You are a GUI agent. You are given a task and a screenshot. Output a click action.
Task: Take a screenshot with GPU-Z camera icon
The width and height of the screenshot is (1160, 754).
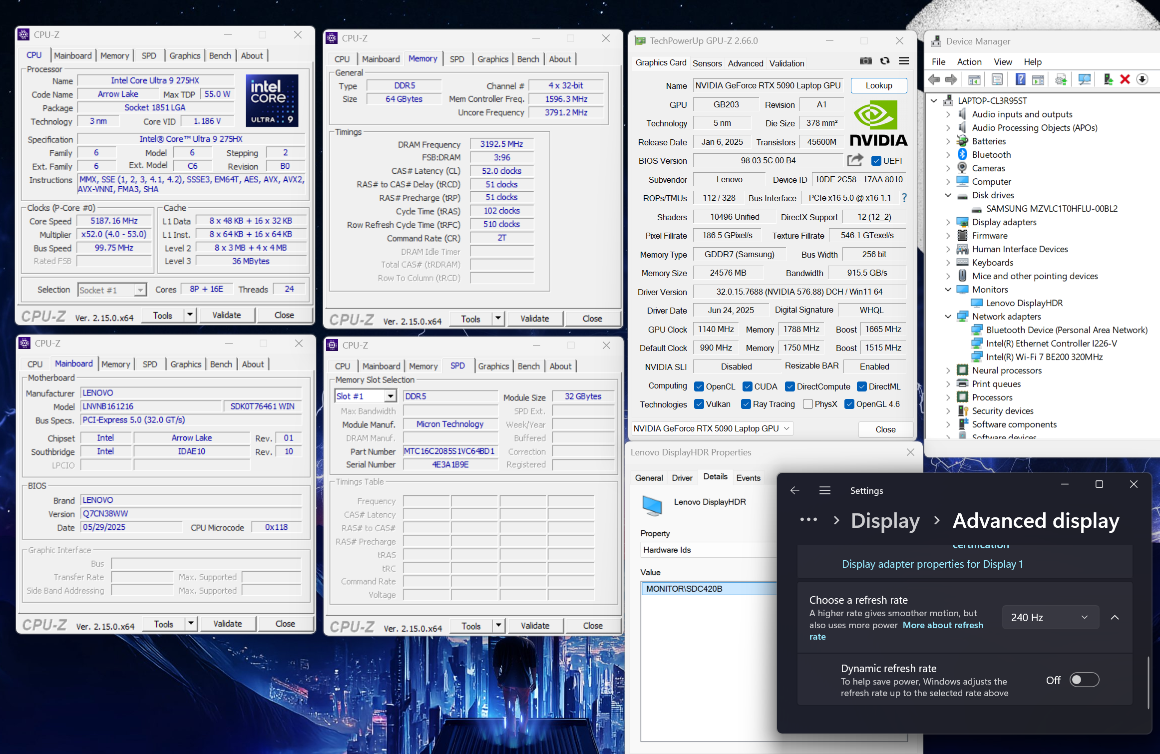pyautogui.click(x=866, y=61)
